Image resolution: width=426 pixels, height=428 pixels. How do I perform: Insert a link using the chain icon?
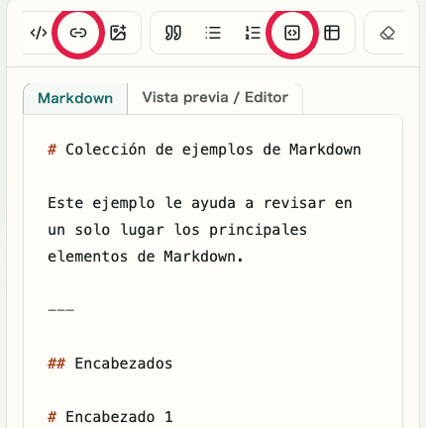[78, 33]
